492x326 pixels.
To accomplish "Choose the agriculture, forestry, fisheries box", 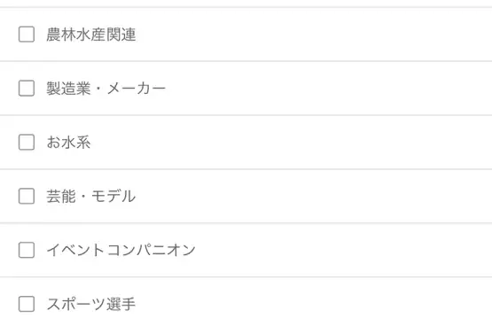I will (27, 35).
